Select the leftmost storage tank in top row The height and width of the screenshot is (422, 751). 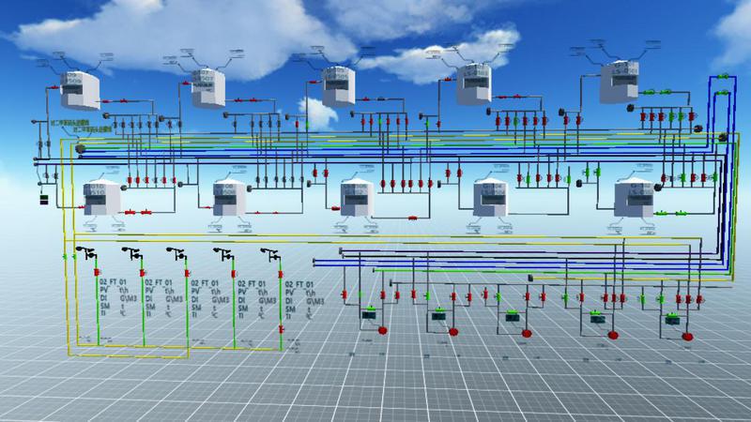pyautogui.click(x=72, y=90)
